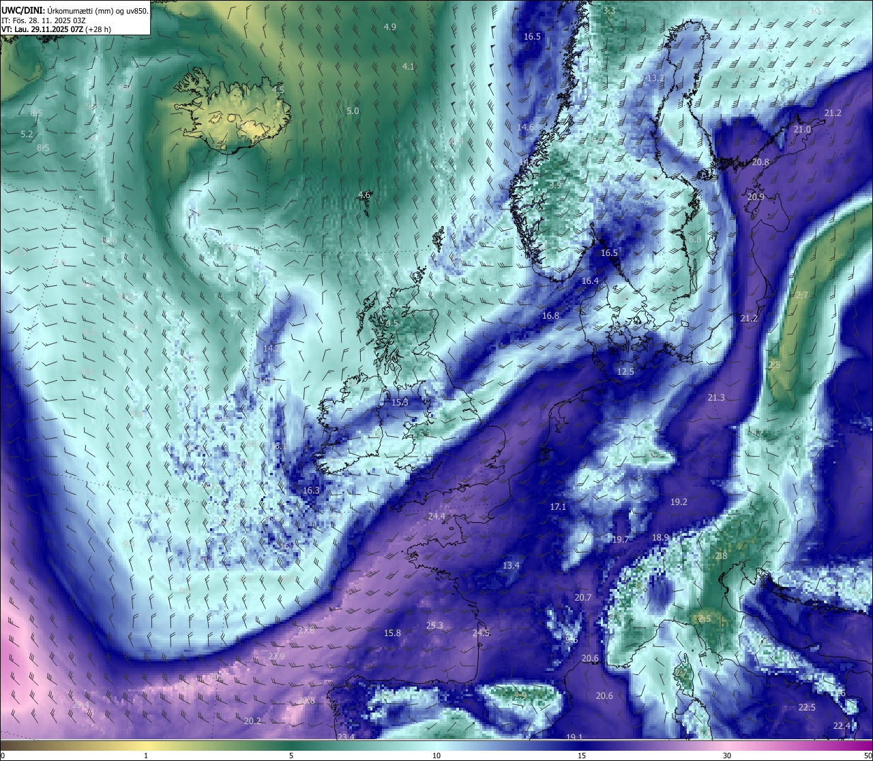Click the map value '25.3'
Screen dimensions: 873x761
pos(434,626)
